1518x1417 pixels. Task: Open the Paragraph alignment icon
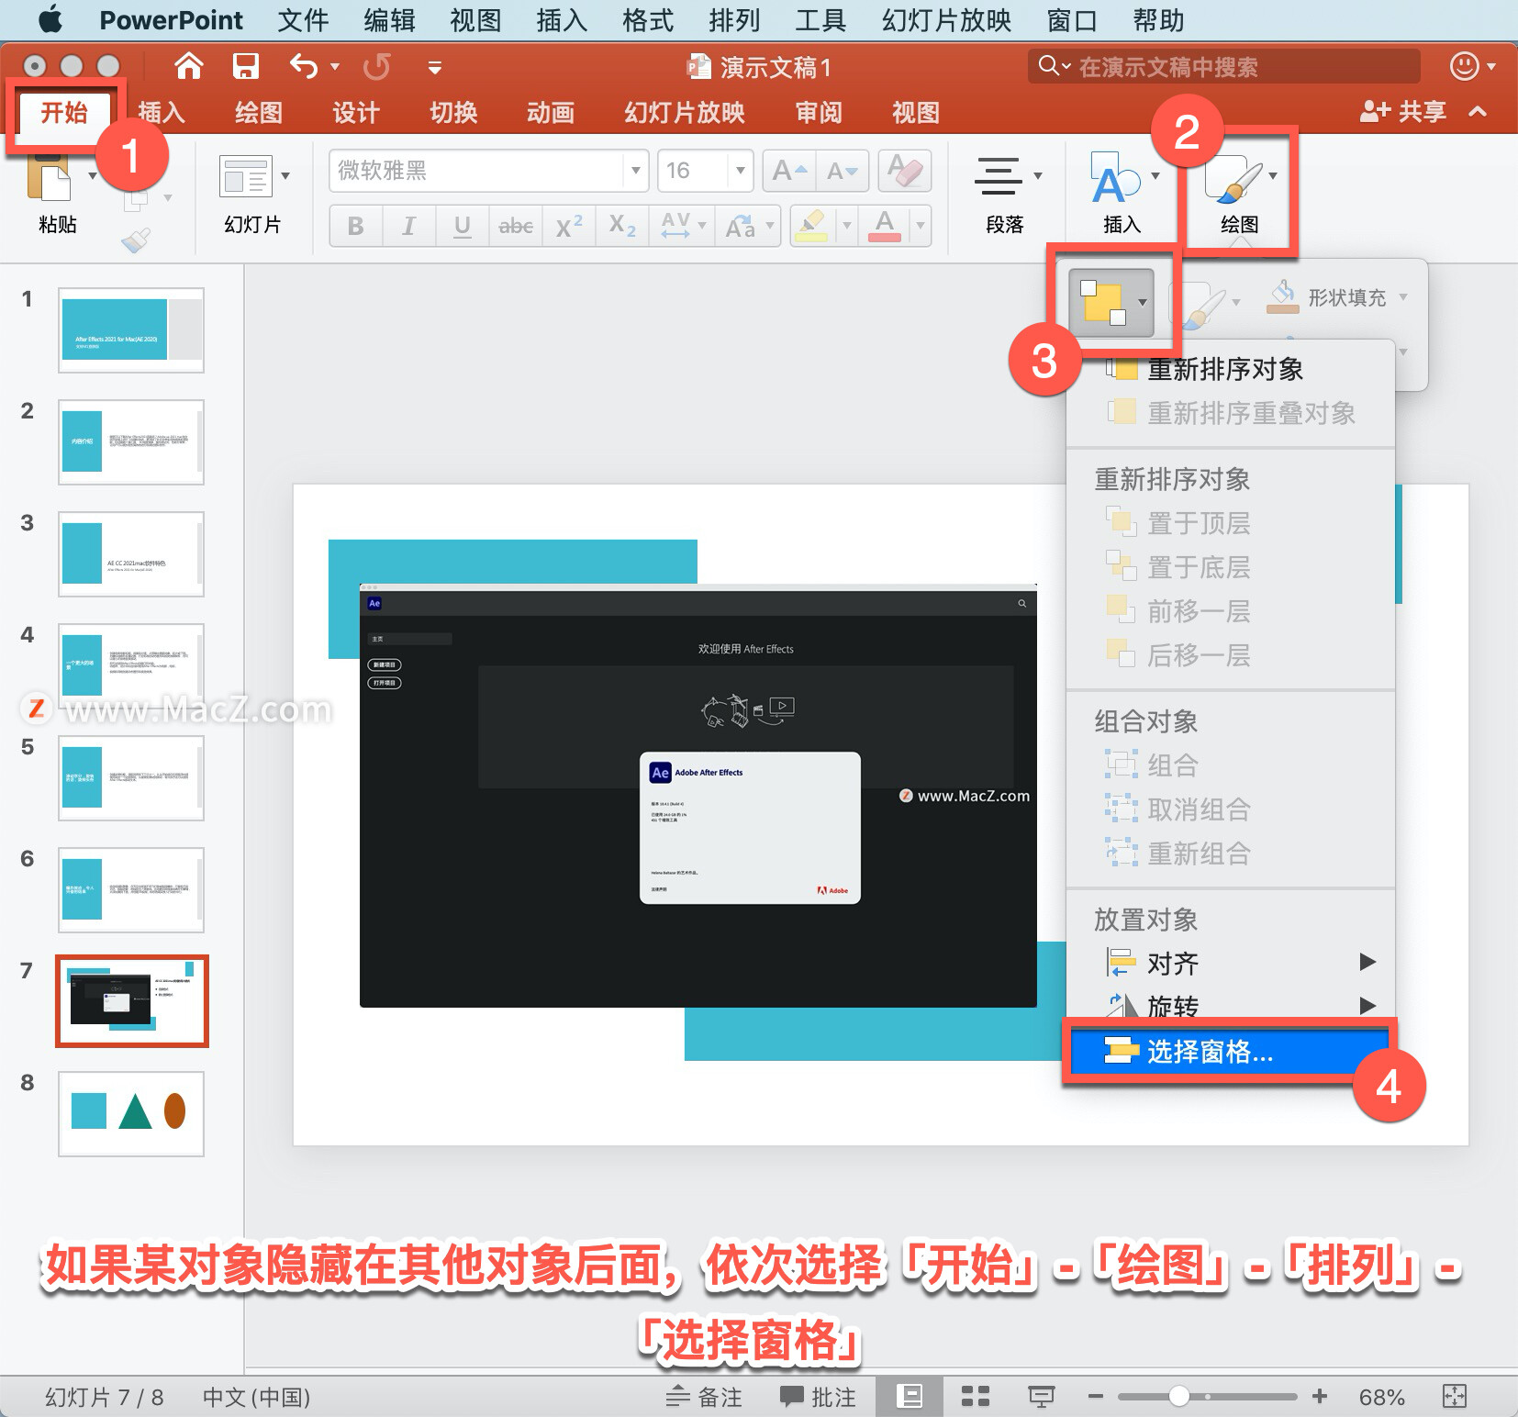(998, 176)
